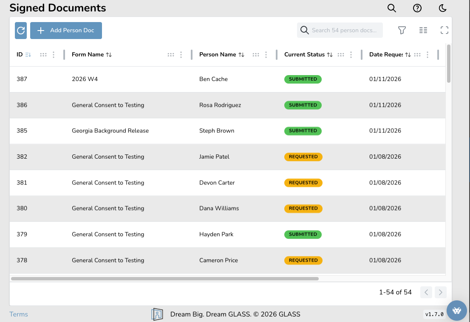470x322 pixels.
Task: Click the search magnifier in the top bar
Action: click(391, 8)
